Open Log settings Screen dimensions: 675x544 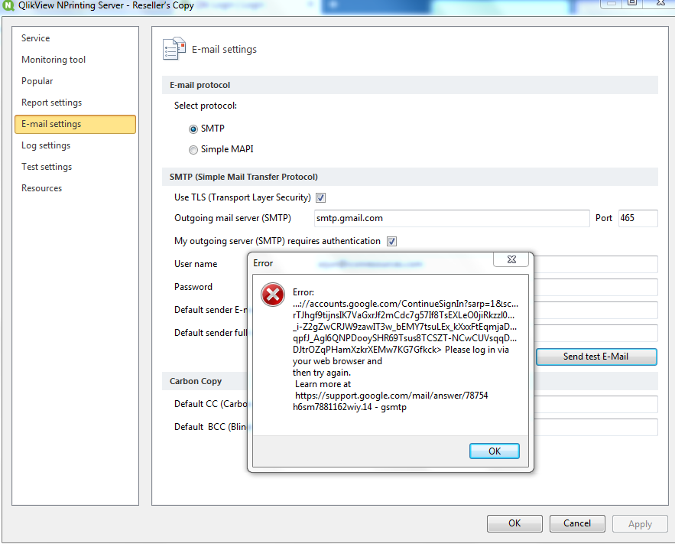(x=44, y=145)
